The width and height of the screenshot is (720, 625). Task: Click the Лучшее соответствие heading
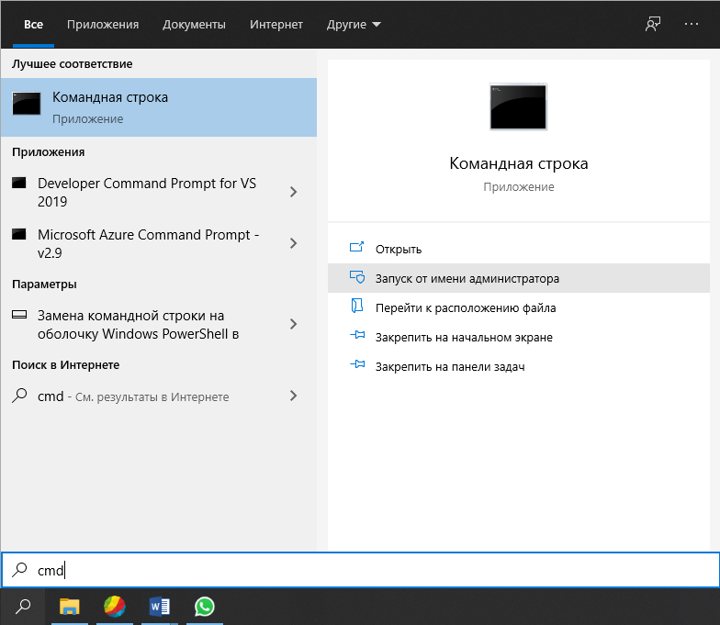[72, 64]
